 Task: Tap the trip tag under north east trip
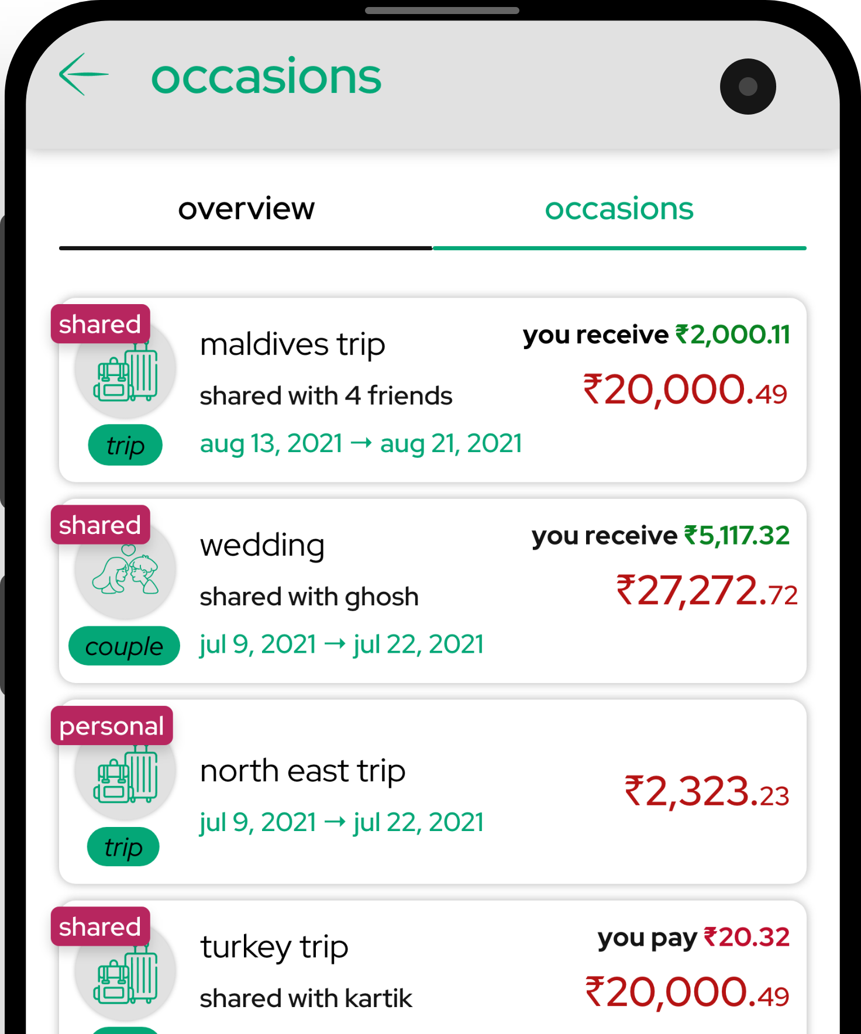coord(123,847)
